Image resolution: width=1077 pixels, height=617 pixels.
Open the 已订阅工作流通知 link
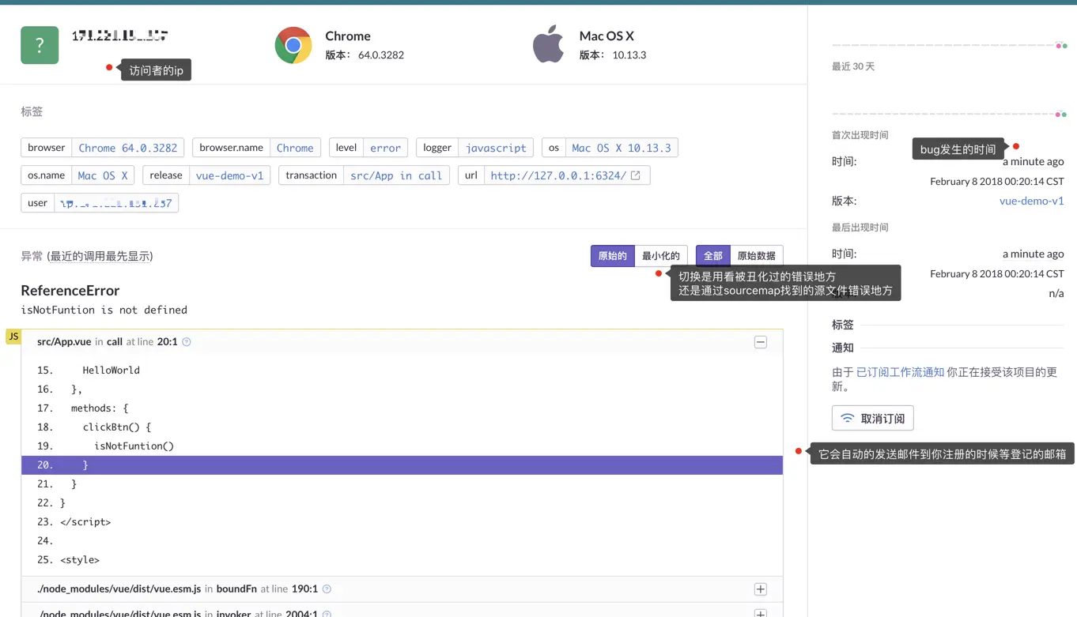[x=900, y=372]
